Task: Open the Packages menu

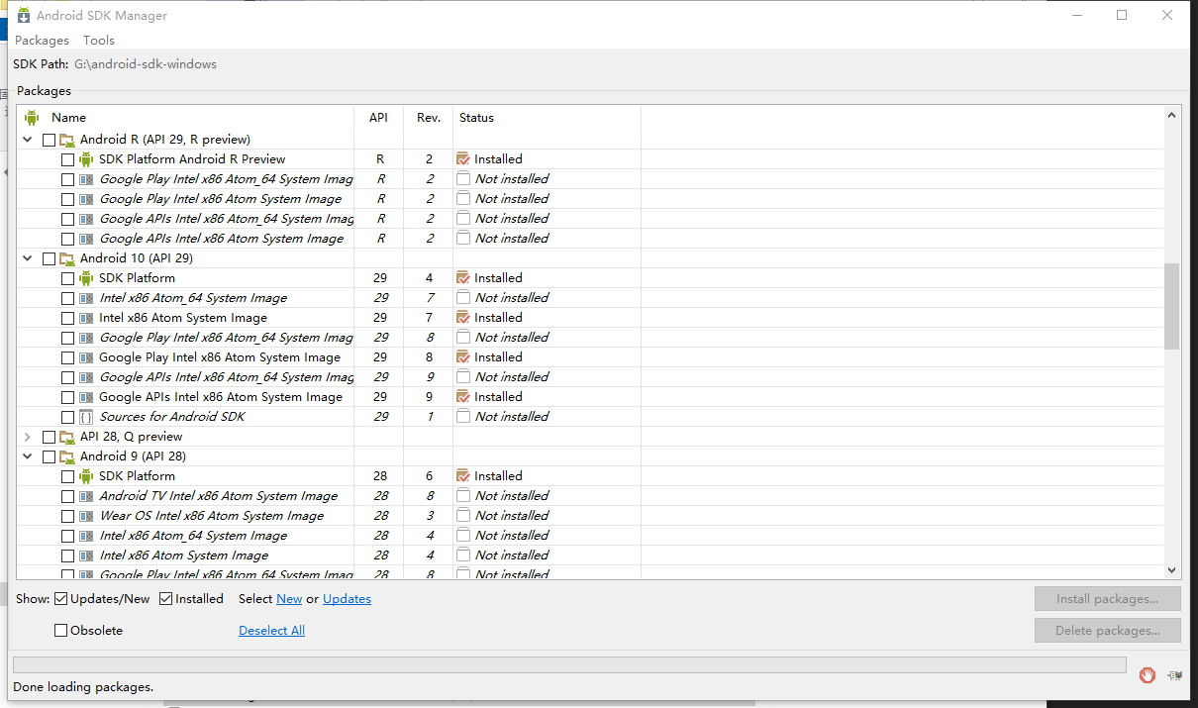Action: click(x=42, y=41)
